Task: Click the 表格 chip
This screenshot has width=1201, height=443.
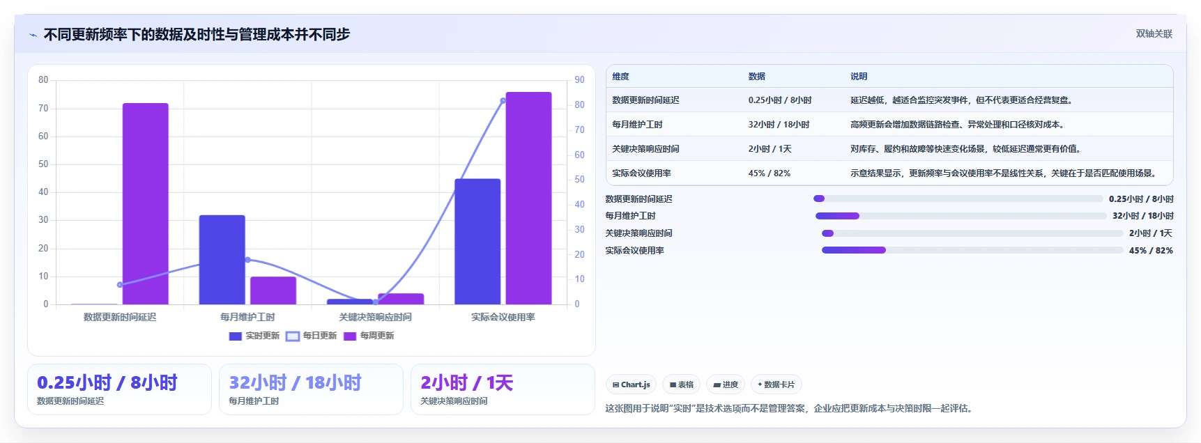Action: coord(682,384)
